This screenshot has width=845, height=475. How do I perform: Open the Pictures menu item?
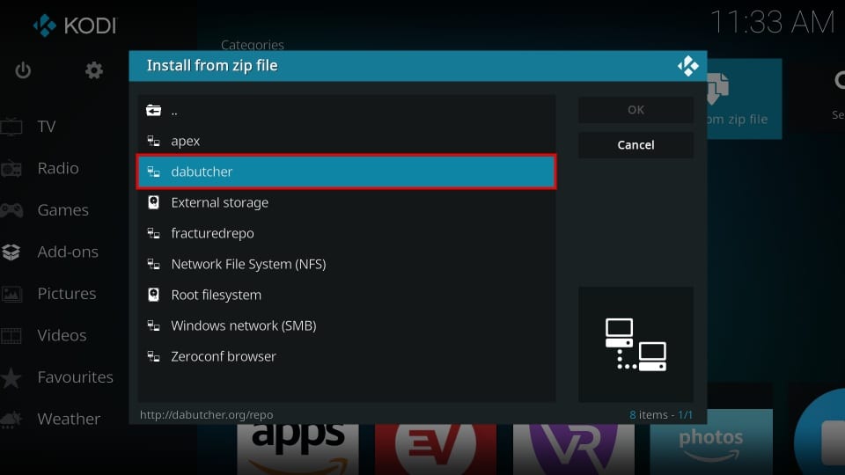tap(67, 294)
